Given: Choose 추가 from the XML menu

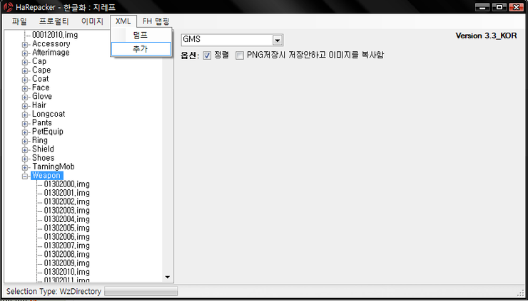Looking at the screenshot, I should pyautogui.click(x=141, y=49).
